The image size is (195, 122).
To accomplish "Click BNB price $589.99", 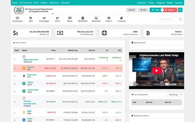I will coord(51,112).
